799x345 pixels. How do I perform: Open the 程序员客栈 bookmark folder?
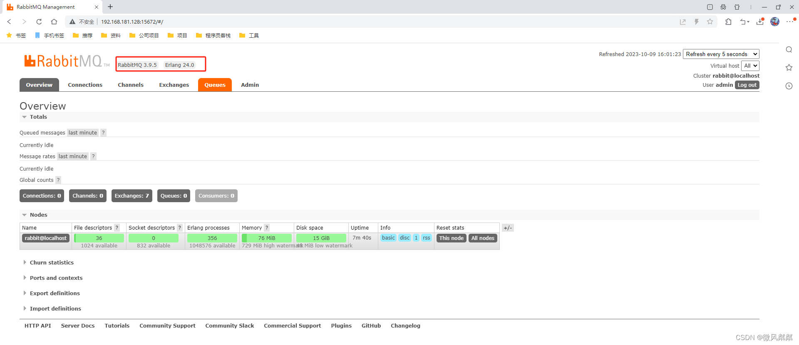click(213, 36)
